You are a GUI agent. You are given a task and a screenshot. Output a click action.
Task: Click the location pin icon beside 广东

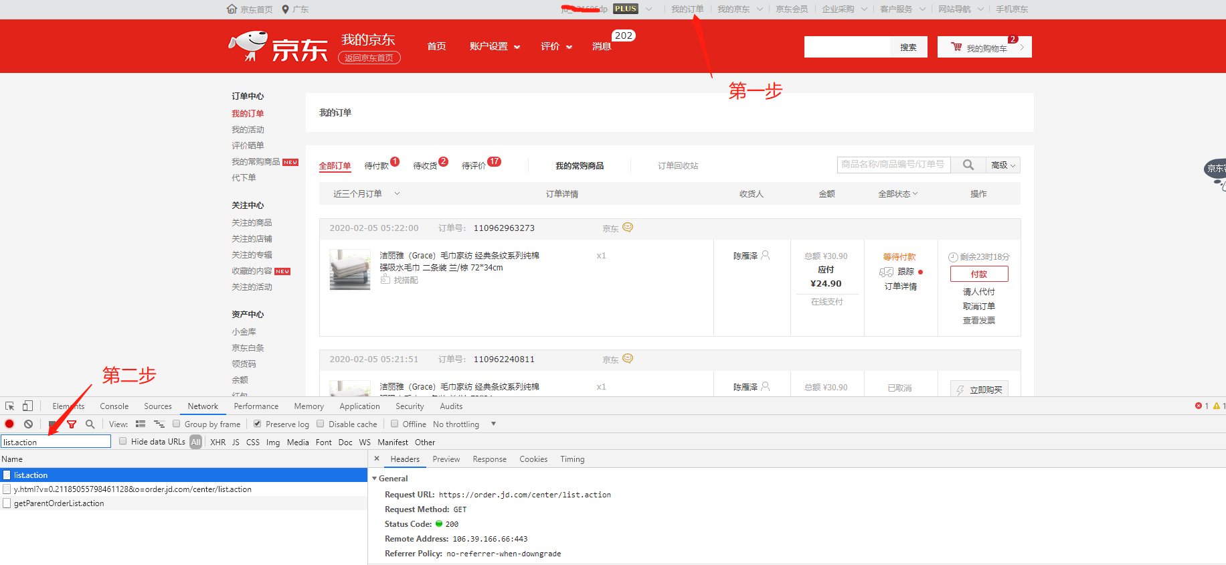coord(285,9)
